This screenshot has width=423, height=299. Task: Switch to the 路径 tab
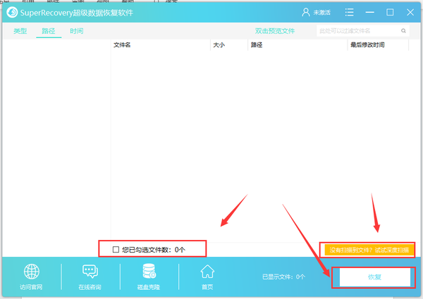tap(49, 31)
